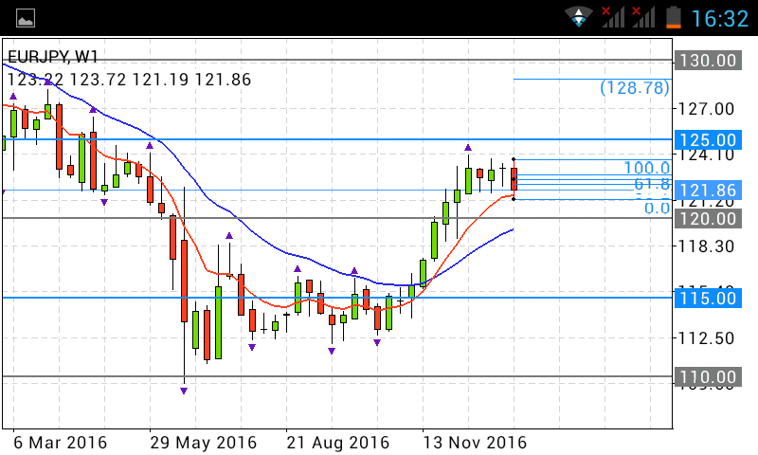Select the top Fibonacci anchor point dot
The height and width of the screenshot is (455, 758).
point(514,159)
